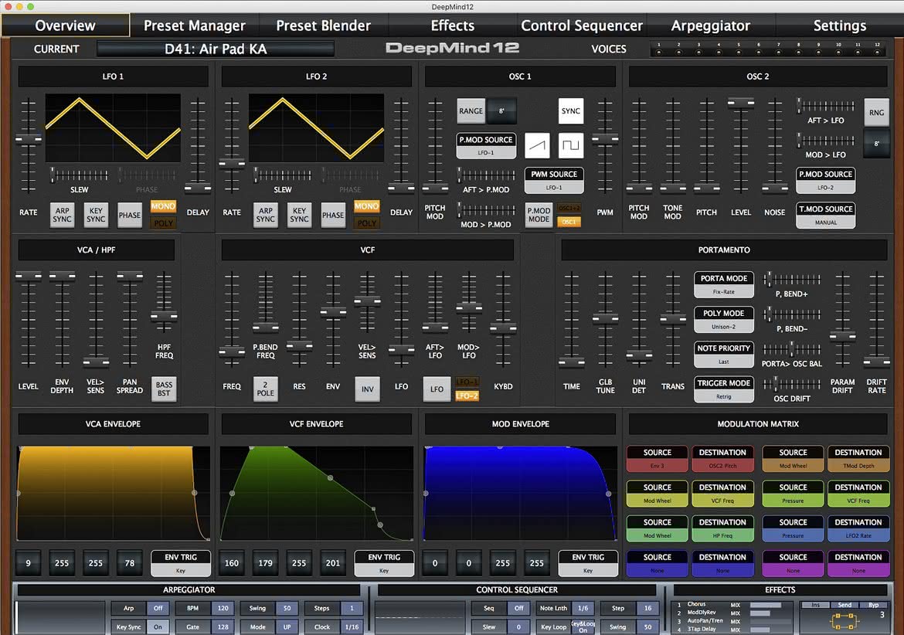This screenshot has width=904, height=635.
Task: Click the LFO 2 triangle waveform display
Action: click(x=316, y=128)
